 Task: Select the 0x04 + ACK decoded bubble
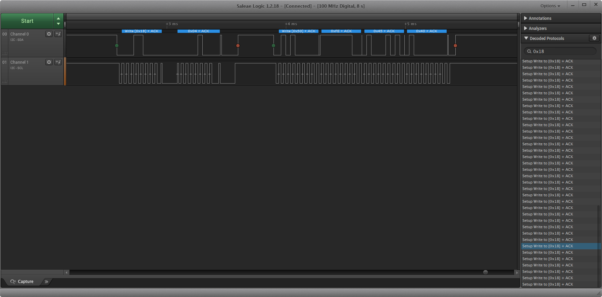click(199, 31)
